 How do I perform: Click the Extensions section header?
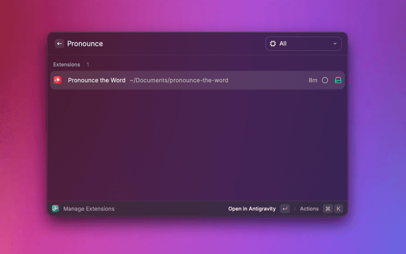[x=67, y=64]
